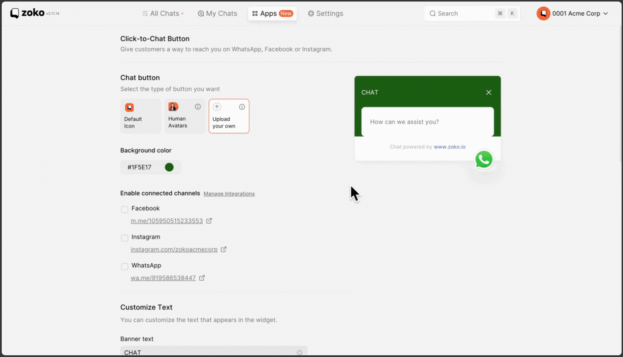Open the Manage Integrations link
The width and height of the screenshot is (623, 357).
point(229,194)
